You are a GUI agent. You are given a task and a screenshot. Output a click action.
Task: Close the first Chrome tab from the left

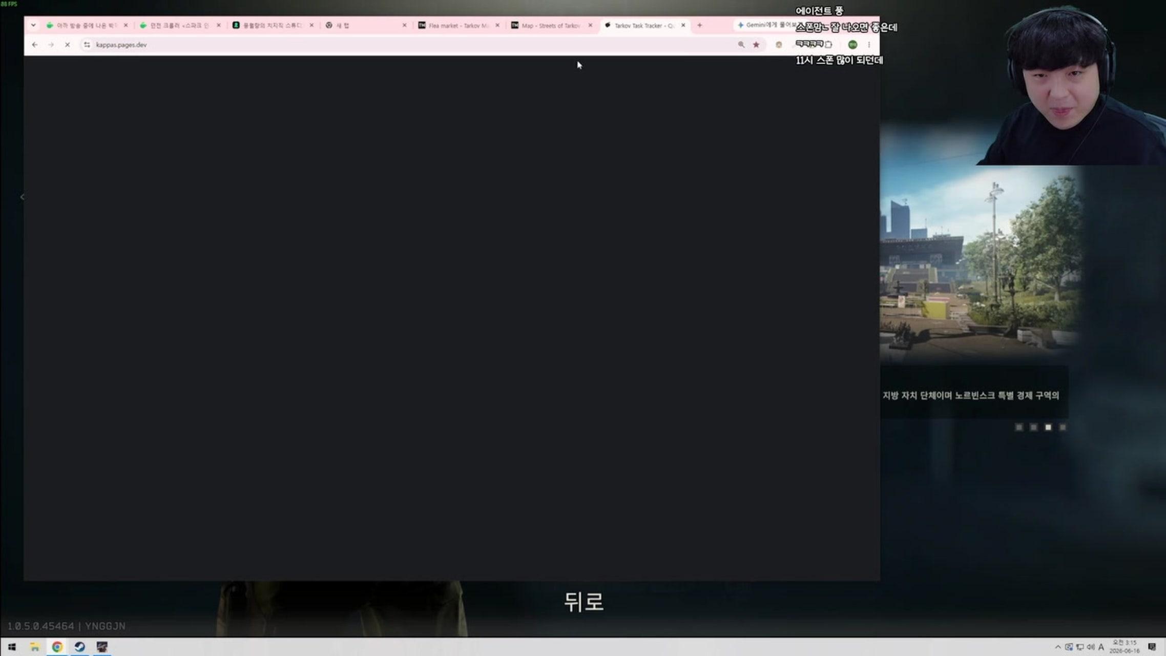point(126,25)
